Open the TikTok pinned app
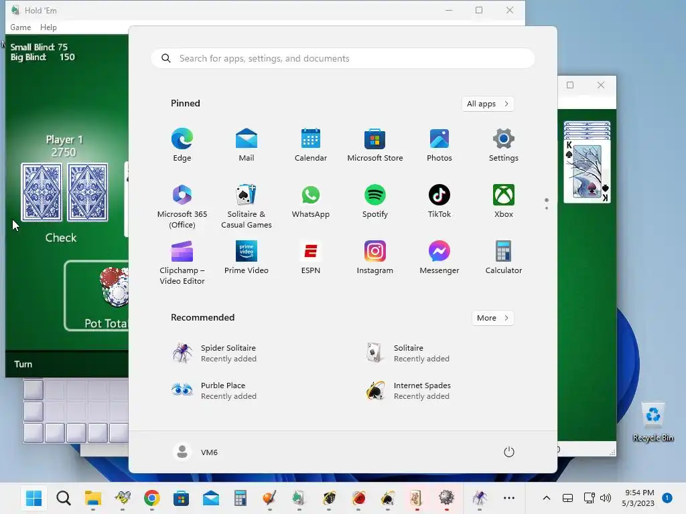The image size is (686, 514). coord(439,201)
